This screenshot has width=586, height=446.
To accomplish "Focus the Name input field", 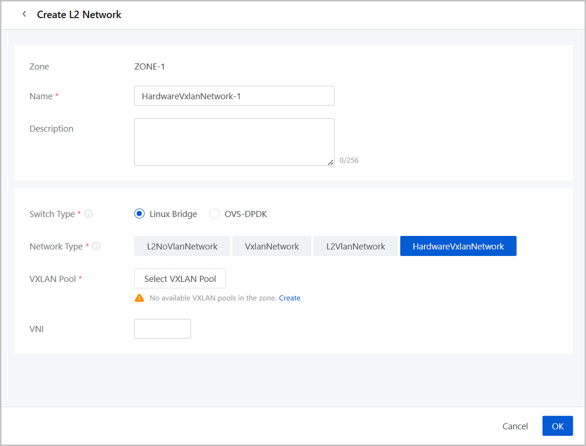I will 234,96.
